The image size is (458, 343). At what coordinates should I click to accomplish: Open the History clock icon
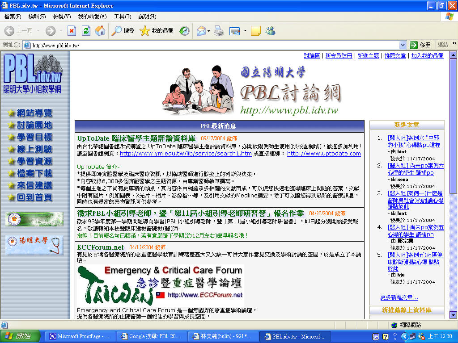(184, 31)
